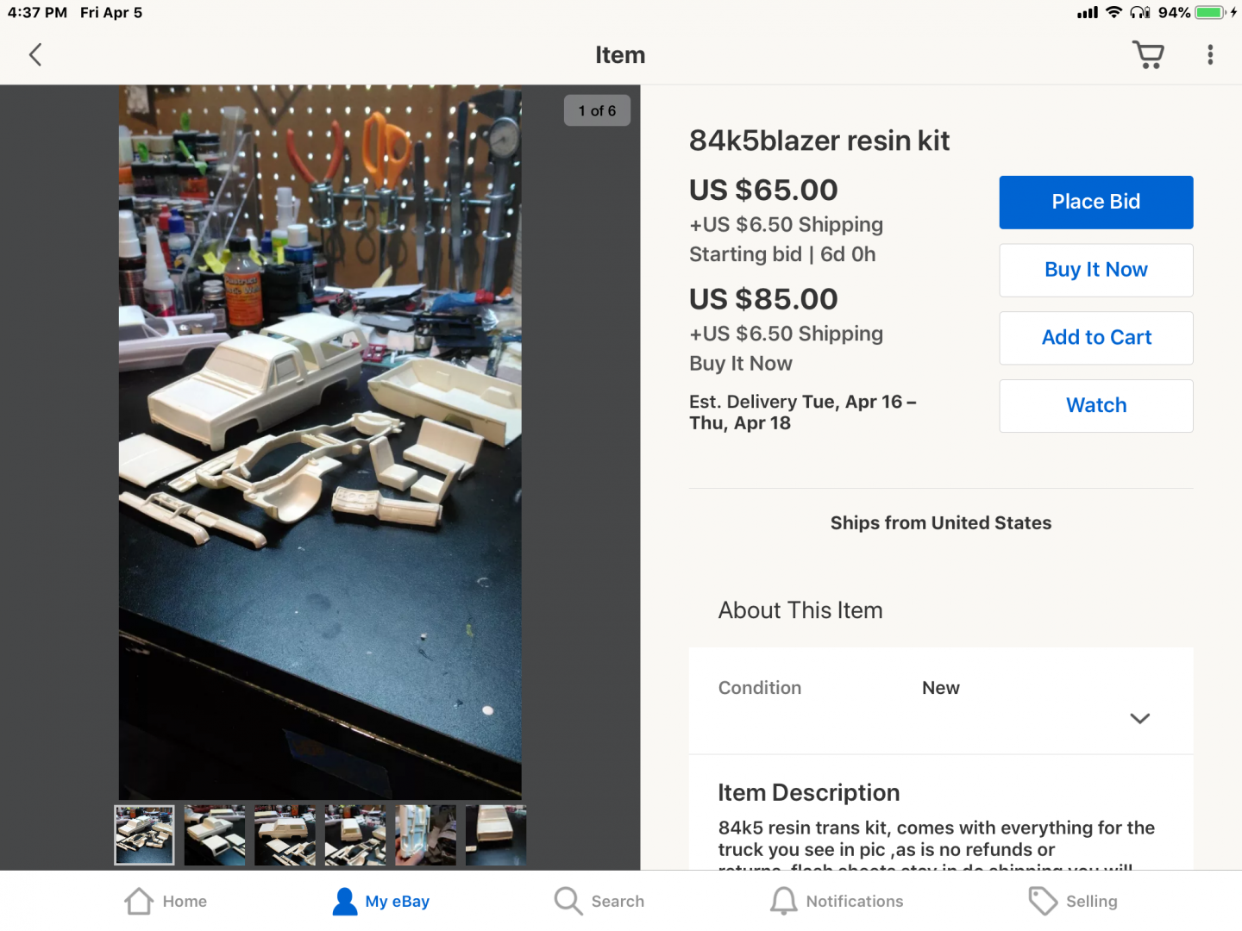Select the third photo thumbnail
Screen dimensions: 1242x931
(x=285, y=835)
